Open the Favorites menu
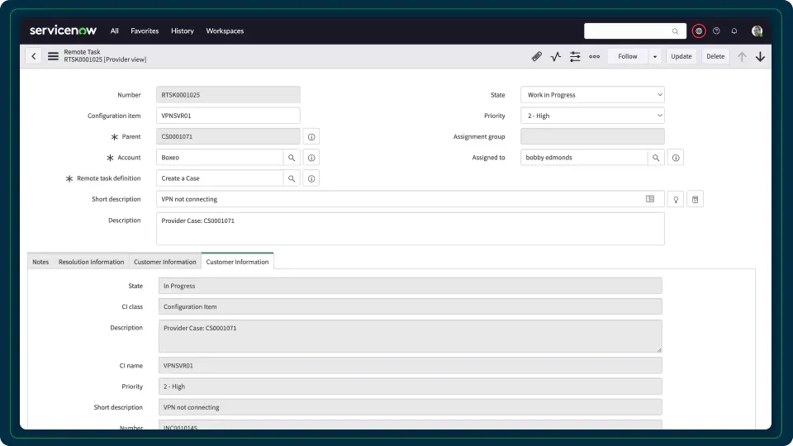Screen dimensions: 793x446 (145, 31)
